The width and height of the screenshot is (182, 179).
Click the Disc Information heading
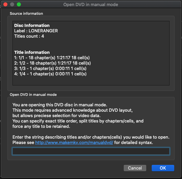pyautogui.click(x=32, y=25)
